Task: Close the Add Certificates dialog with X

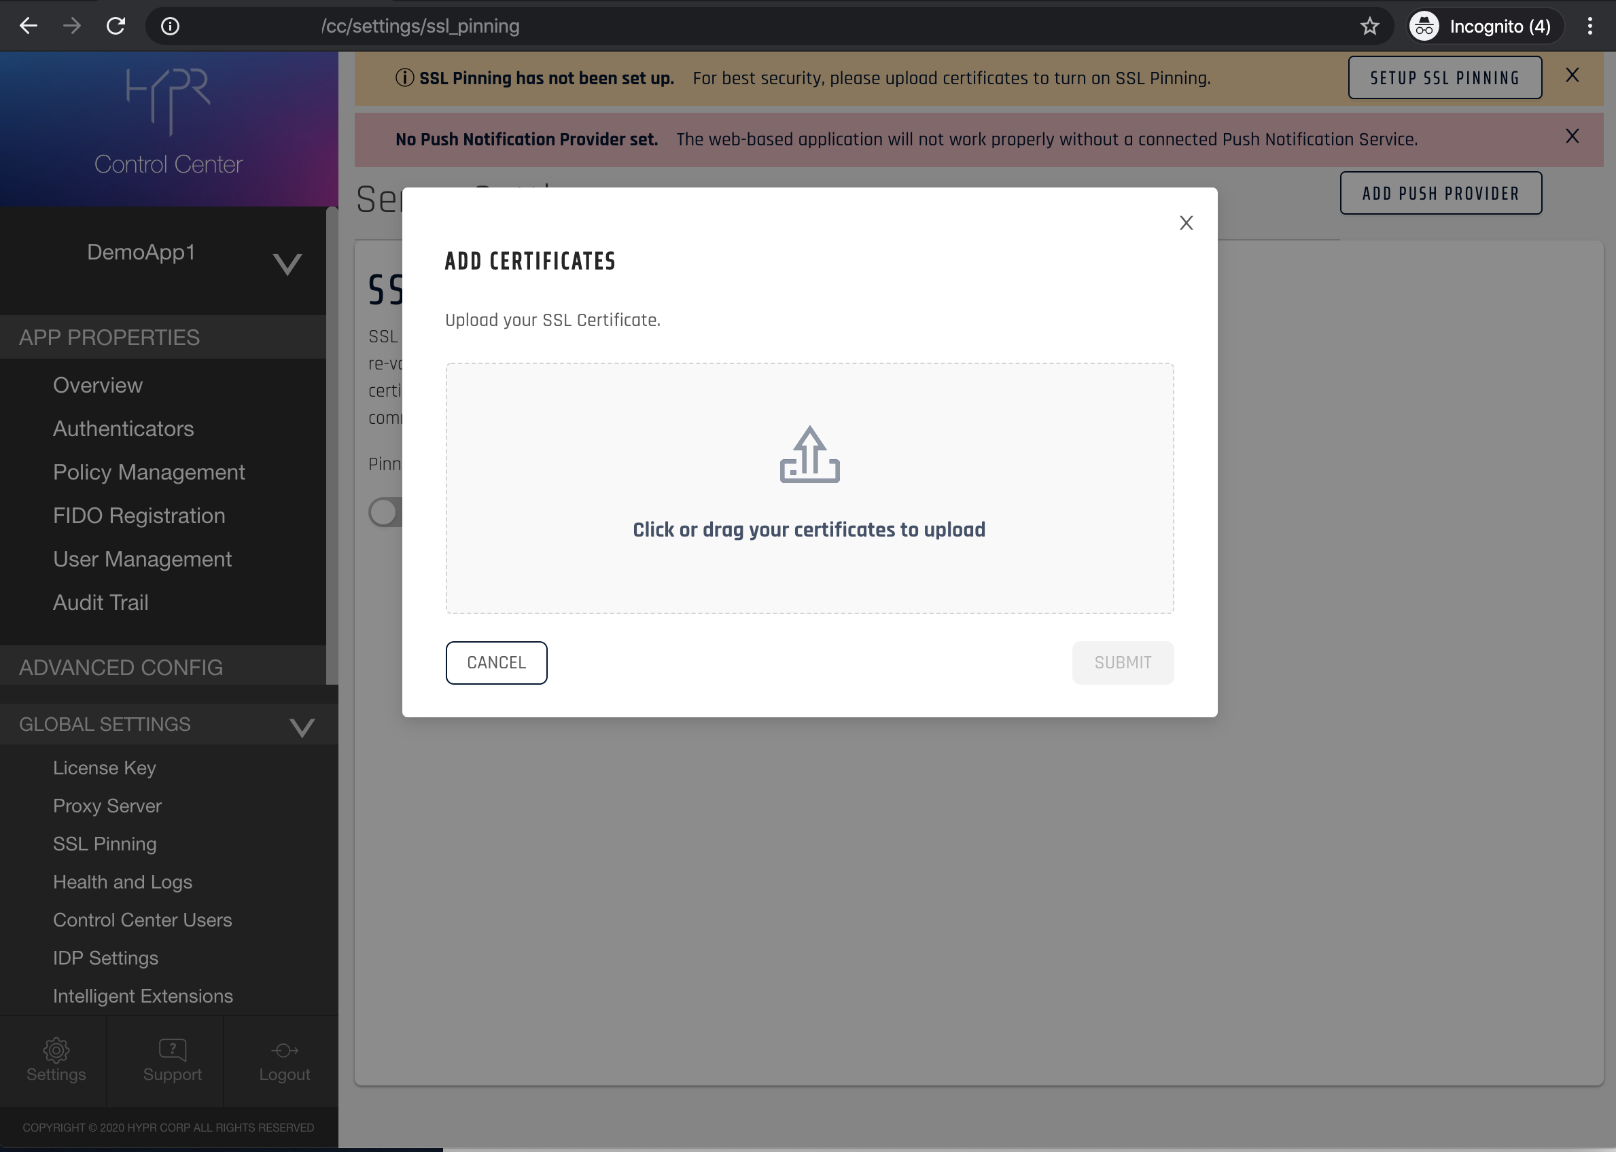Action: tap(1186, 223)
